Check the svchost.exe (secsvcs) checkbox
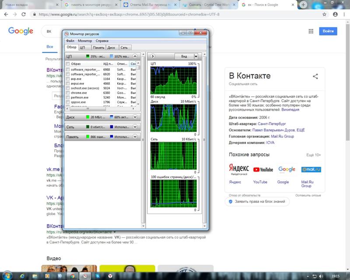Image resolution: width=350 pixels, height=280 pixels. pyautogui.click(x=68, y=88)
